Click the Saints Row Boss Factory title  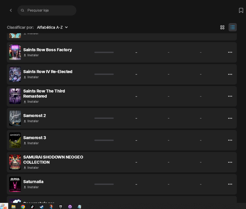coord(48,50)
